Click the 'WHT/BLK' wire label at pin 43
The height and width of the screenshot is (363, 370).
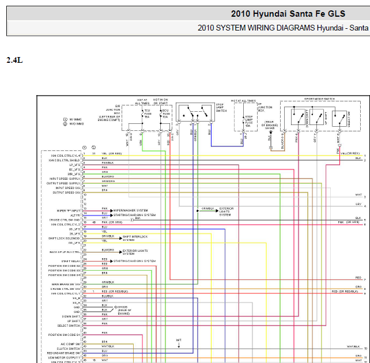pos(108,346)
